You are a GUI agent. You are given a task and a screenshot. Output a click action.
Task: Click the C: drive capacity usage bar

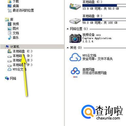[x=104, y=5]
